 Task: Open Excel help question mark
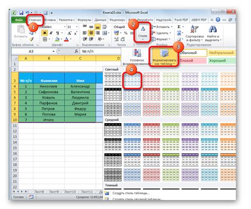[218, 20]
